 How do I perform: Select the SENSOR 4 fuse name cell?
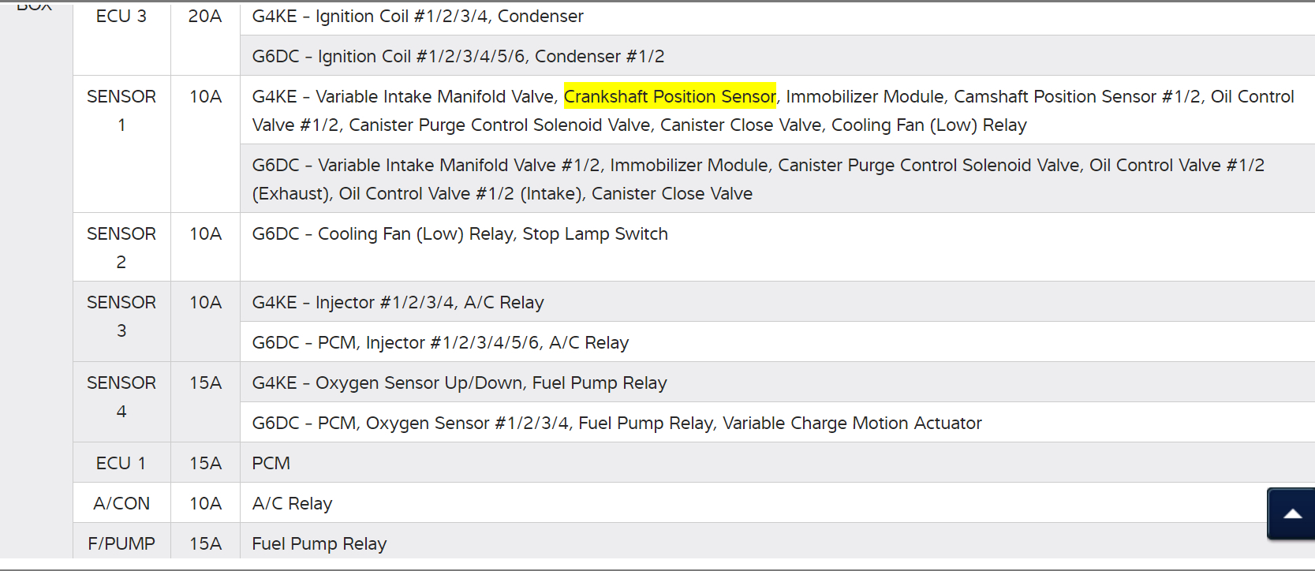tap(121, 397)
